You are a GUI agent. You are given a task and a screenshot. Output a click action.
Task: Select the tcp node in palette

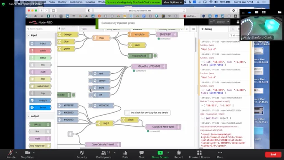point(40,93)
